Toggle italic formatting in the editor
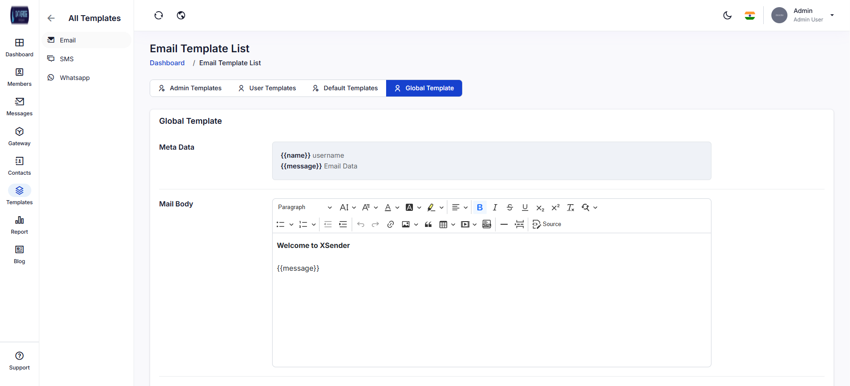850x386 pixels. 495,207
